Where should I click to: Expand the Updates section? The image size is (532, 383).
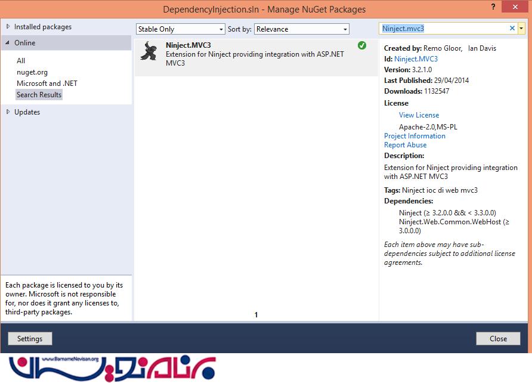point(8,112)
